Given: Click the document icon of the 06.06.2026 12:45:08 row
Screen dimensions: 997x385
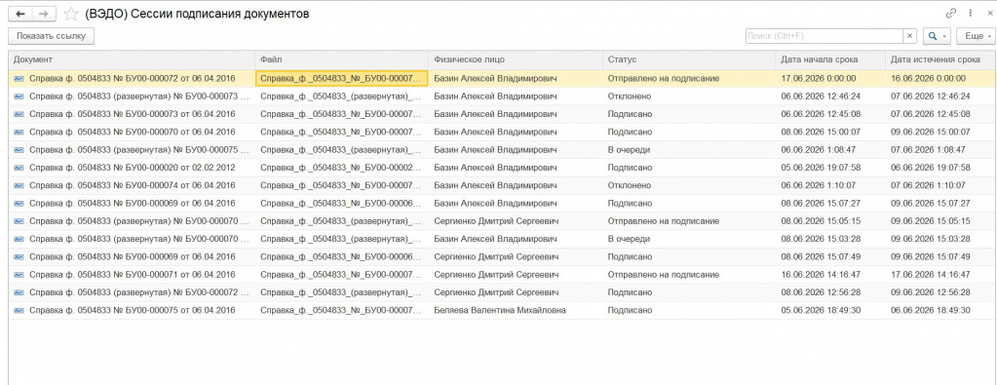Looking at the screenshot, I should 19,115.
